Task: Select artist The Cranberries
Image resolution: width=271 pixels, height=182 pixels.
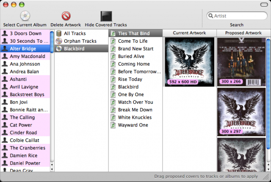Action: pos(25,148)
